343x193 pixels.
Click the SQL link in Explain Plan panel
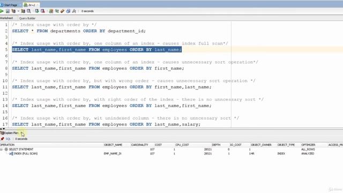pos(8,139)
